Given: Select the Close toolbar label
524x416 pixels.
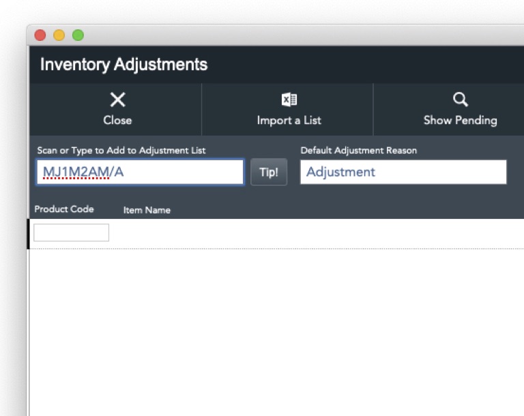Looking at the screenshot, I should coord(117,120).
